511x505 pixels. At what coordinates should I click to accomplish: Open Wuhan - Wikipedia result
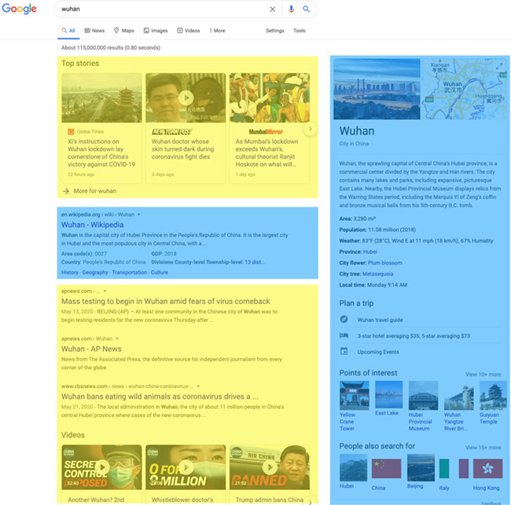(92, 225)
